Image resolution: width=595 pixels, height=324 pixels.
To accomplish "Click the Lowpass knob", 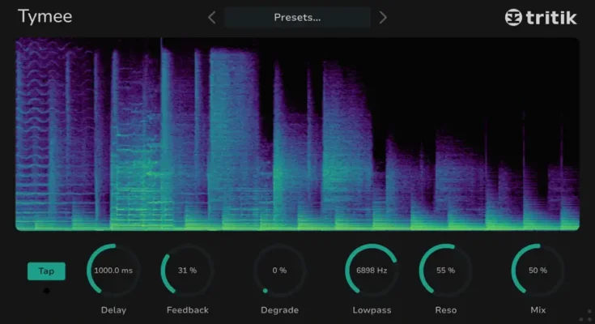I will (x=372, y=270).
